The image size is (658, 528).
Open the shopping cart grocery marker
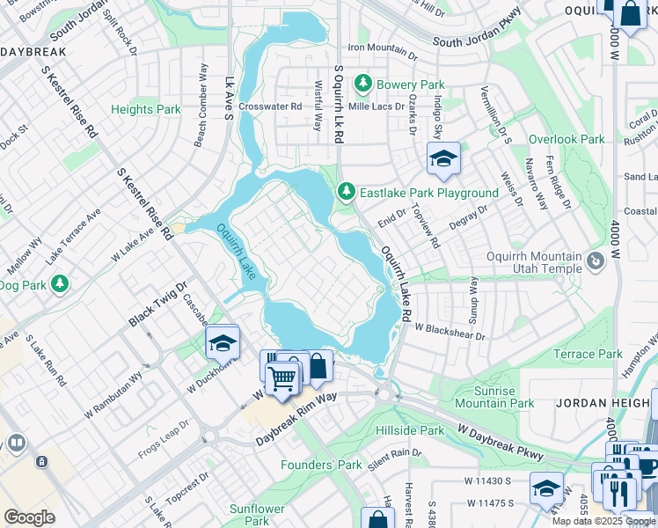coord(282,381)
